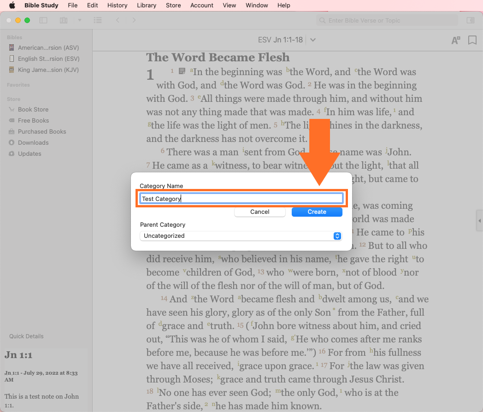Open the library books icon
Viewport: 483px width, 412px height.
point(64,20)
